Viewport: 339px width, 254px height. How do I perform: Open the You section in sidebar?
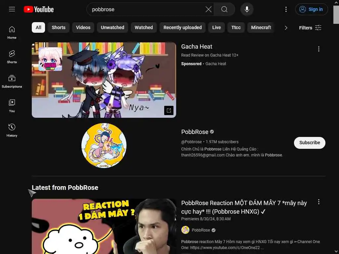coord(12,106)
